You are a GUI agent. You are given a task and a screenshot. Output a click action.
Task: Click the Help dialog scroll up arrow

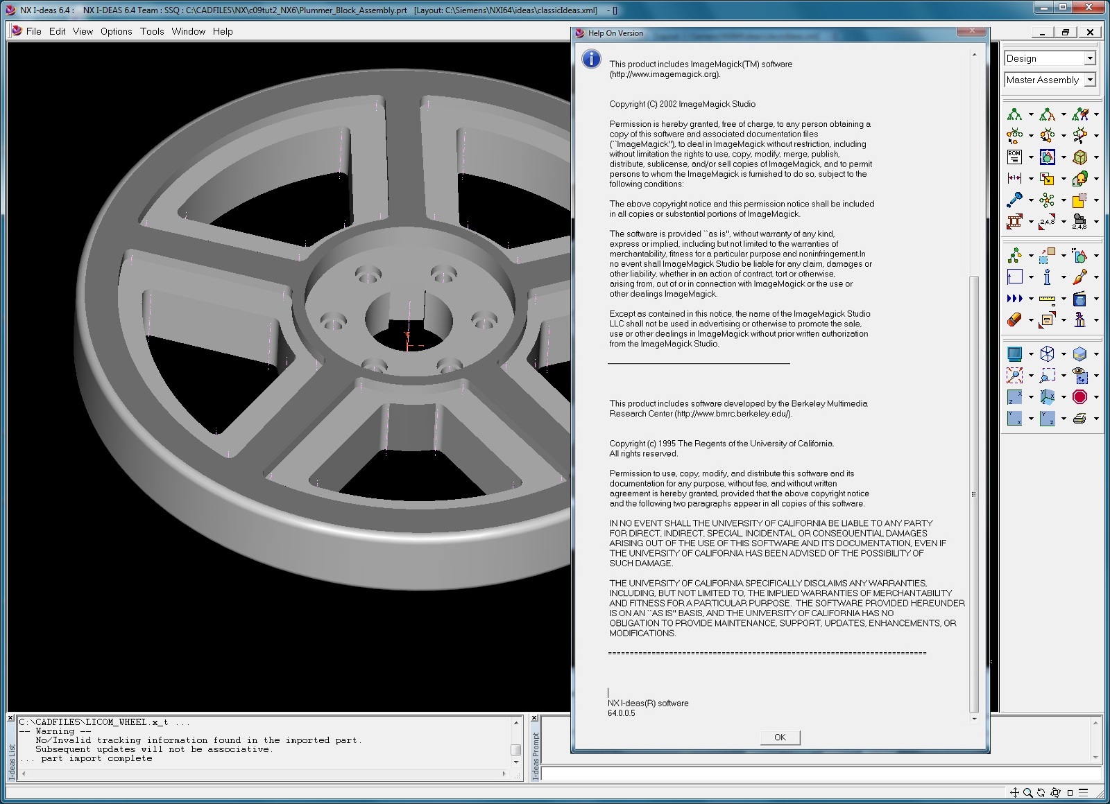coord(974,55)
